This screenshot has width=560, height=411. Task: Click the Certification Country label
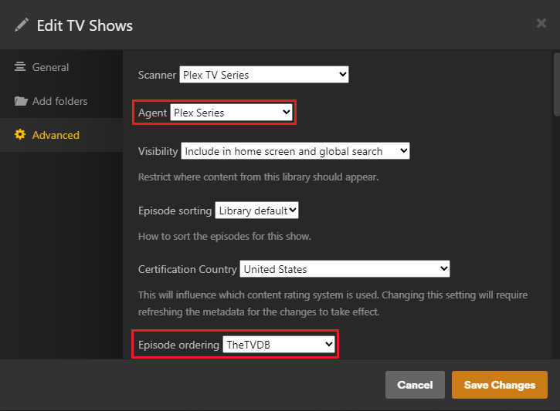click(x=188, y=269)
